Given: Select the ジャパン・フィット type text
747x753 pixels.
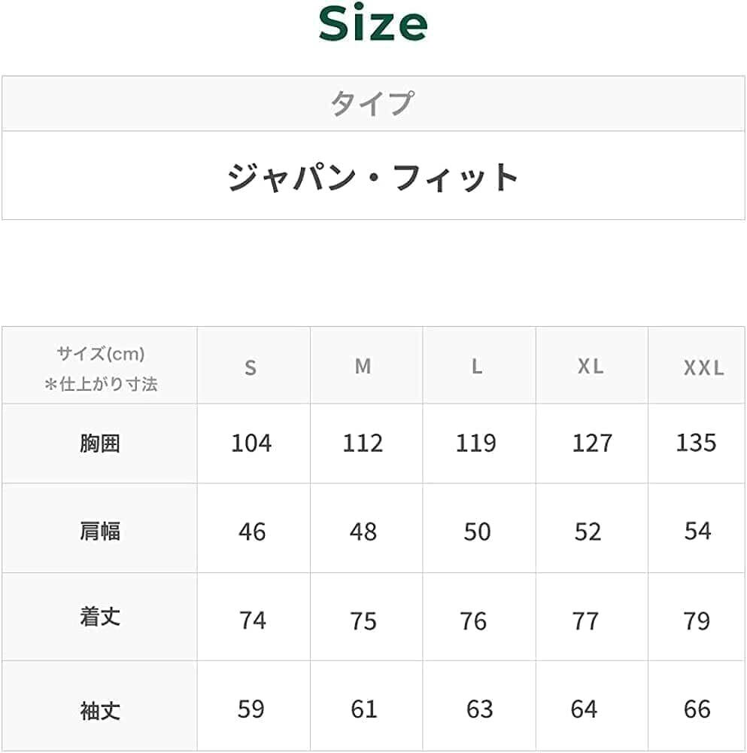Looking at the screenshot, I should tap(373, 178).
